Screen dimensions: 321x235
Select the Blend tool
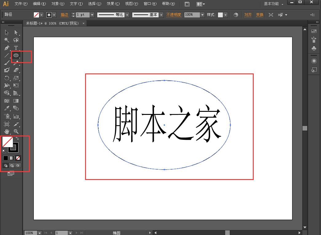click(x=16, y=108)
